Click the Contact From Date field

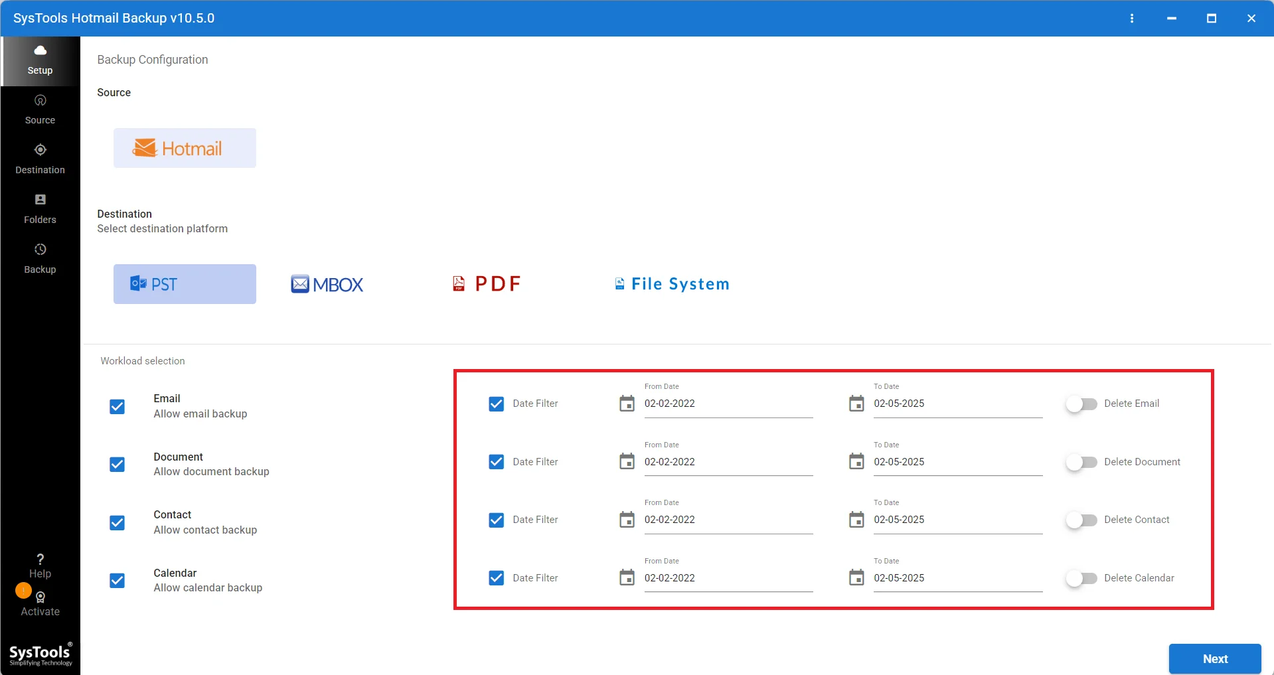click(x=728, y=520)
